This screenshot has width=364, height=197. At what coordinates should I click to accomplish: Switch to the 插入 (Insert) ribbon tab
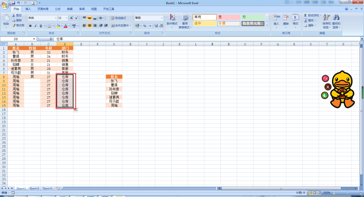(x=28, y=9)
